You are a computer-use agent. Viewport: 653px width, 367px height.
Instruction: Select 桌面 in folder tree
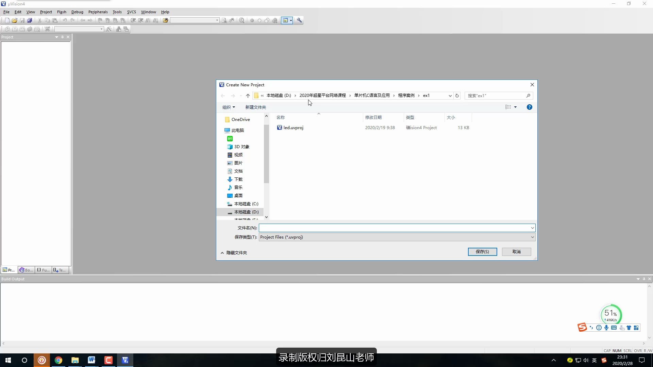(238, 196)
